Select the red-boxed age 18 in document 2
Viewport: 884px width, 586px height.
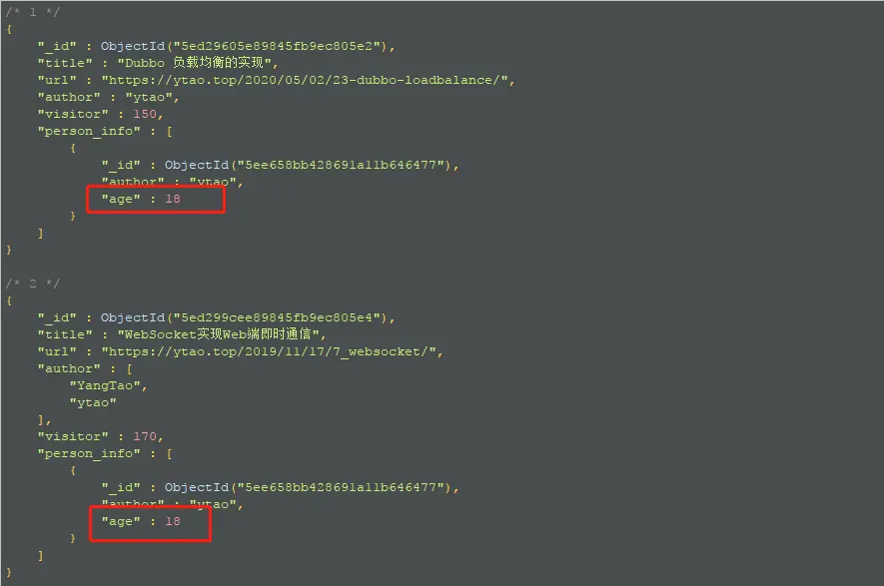[141, 521]
